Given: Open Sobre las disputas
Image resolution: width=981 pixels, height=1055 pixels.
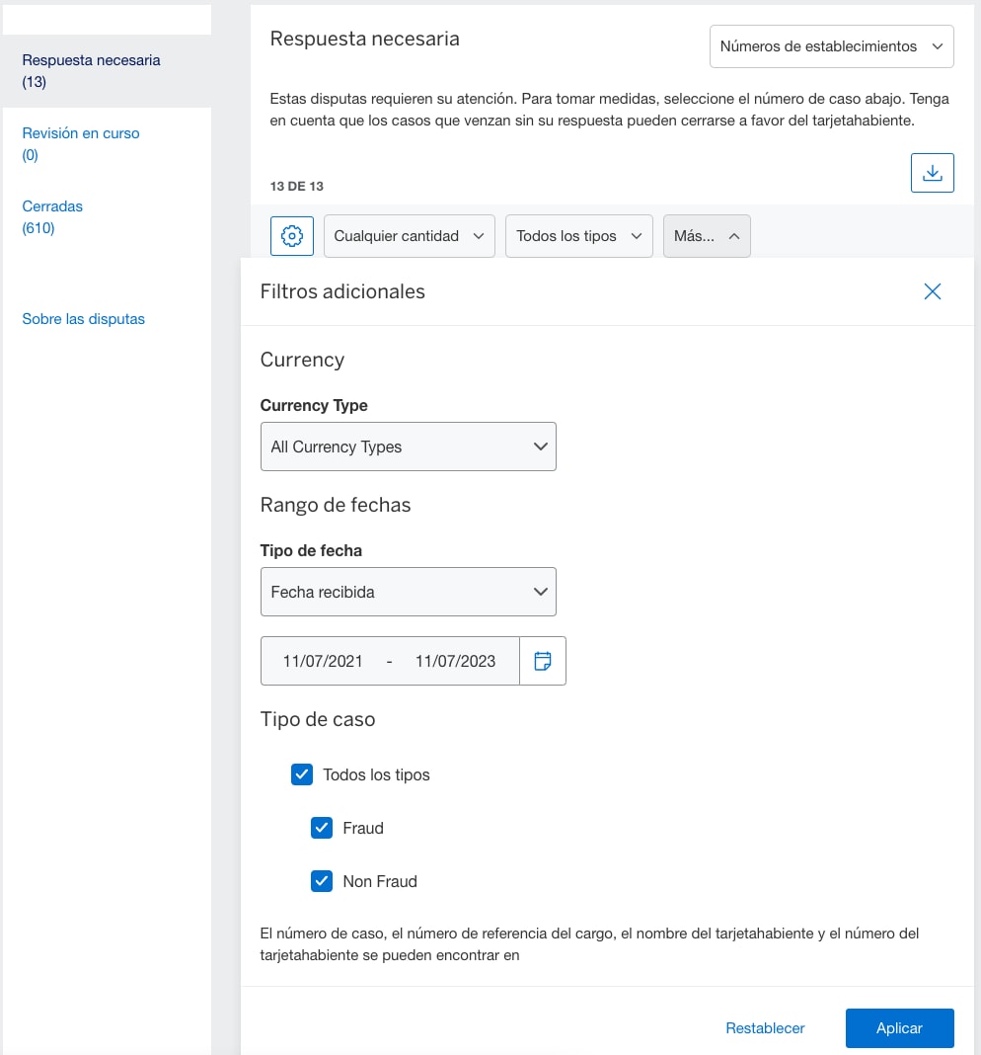Looking at the screenshot, I should [83, 318].
